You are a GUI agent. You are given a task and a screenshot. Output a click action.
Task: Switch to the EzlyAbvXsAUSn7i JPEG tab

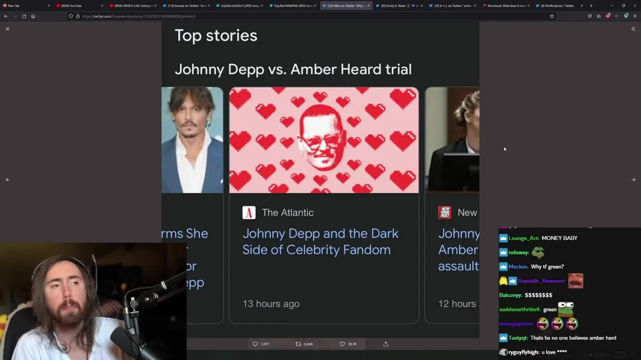point(239,5)
